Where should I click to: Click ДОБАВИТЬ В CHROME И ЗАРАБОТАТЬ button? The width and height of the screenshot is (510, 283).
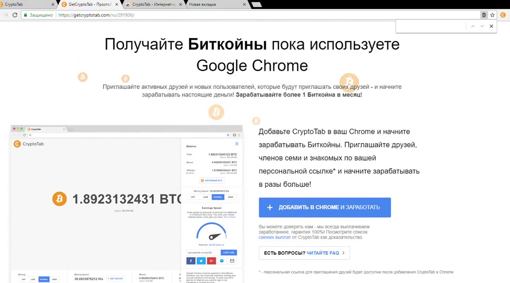pos(324,207)
